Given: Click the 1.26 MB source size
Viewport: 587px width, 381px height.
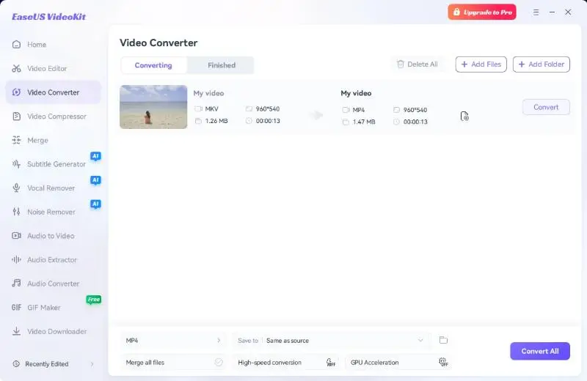Looking at the screenshot, I should click(216, 121).
